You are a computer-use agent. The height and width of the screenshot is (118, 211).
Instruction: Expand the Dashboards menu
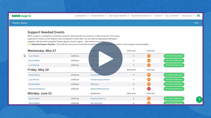pyautogui.click(x=81, y=16)
